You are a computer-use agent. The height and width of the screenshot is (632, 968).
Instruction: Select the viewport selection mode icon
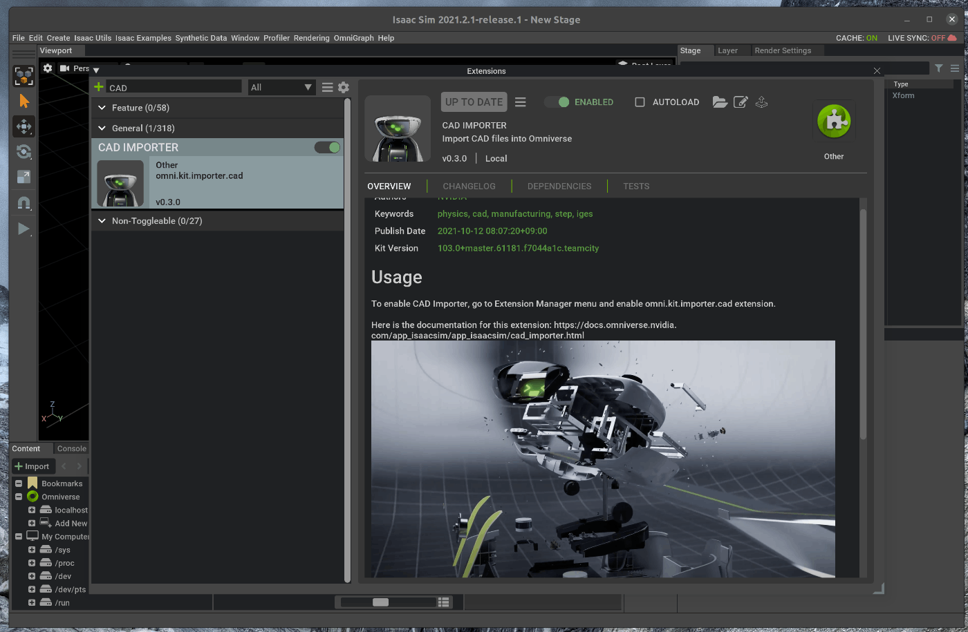pos(24,76)
